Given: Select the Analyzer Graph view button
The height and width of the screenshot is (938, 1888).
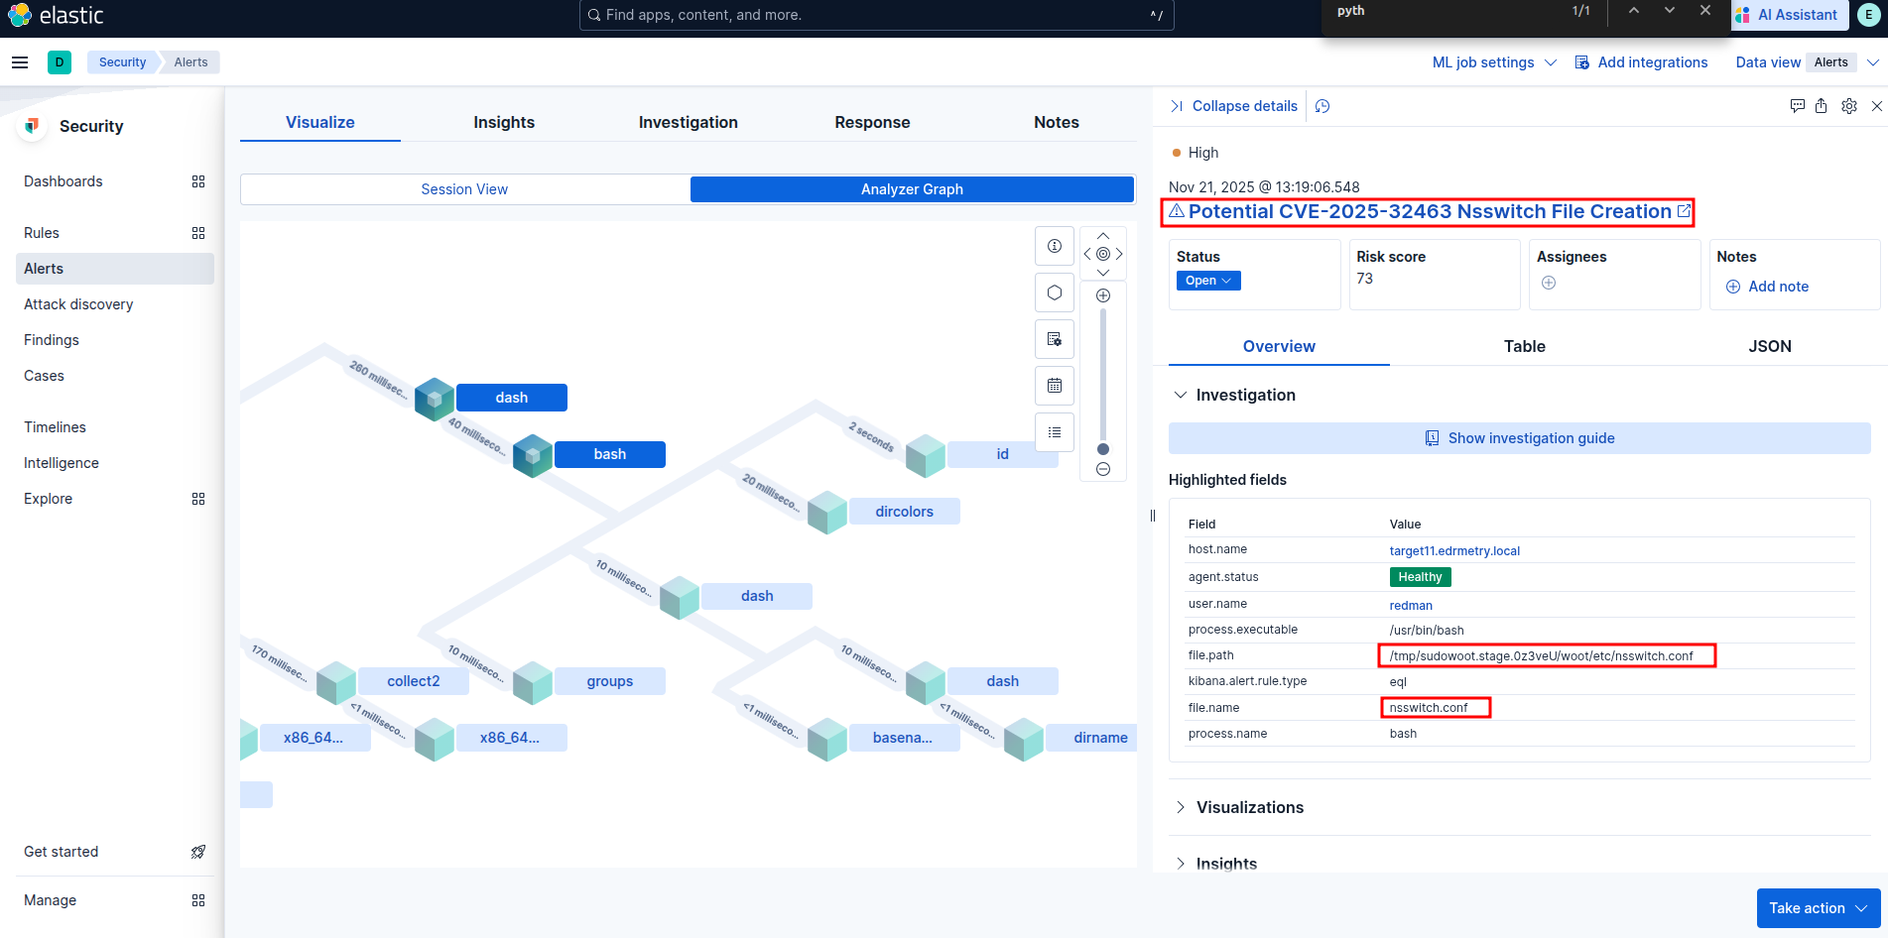Looking at the screenshot, I should pyautogui.click(x=911, y=189).
